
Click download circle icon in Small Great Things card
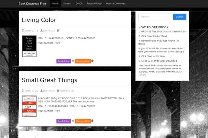coord(92,120)
